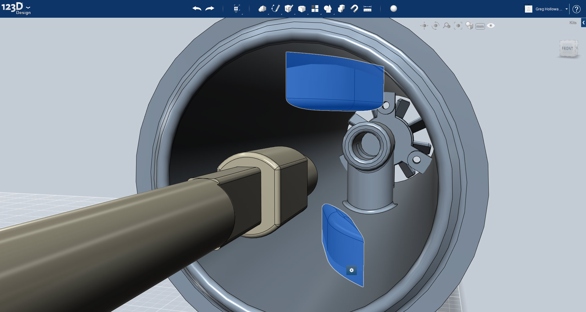Open the Help question mark menu
This screenshot has width=586, height=312.
pos(576,9)
